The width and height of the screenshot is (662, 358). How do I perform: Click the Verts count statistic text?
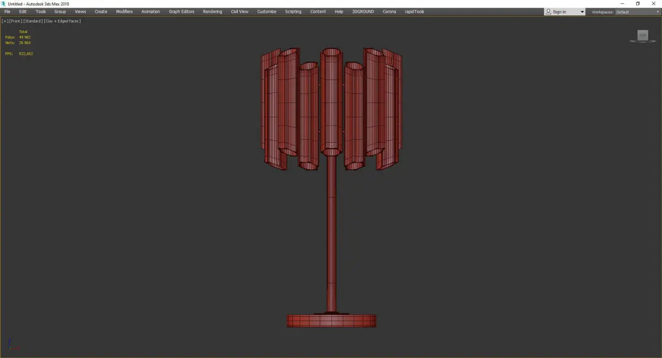coord(18,42)
